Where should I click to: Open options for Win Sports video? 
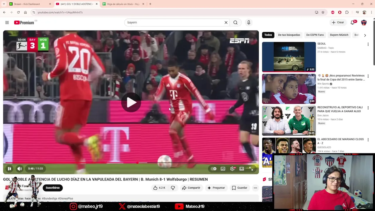tap(368, 76)
